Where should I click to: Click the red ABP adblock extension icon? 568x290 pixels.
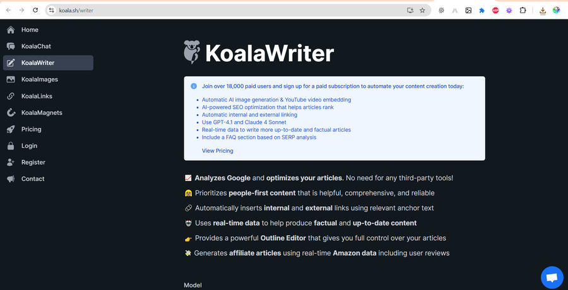(x=495, y=11)
